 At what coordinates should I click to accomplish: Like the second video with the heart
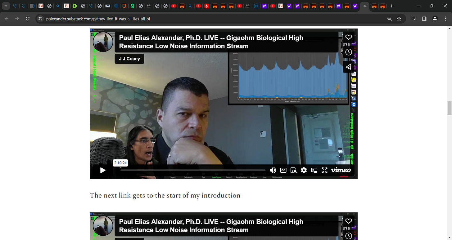(x=349, y=221)
